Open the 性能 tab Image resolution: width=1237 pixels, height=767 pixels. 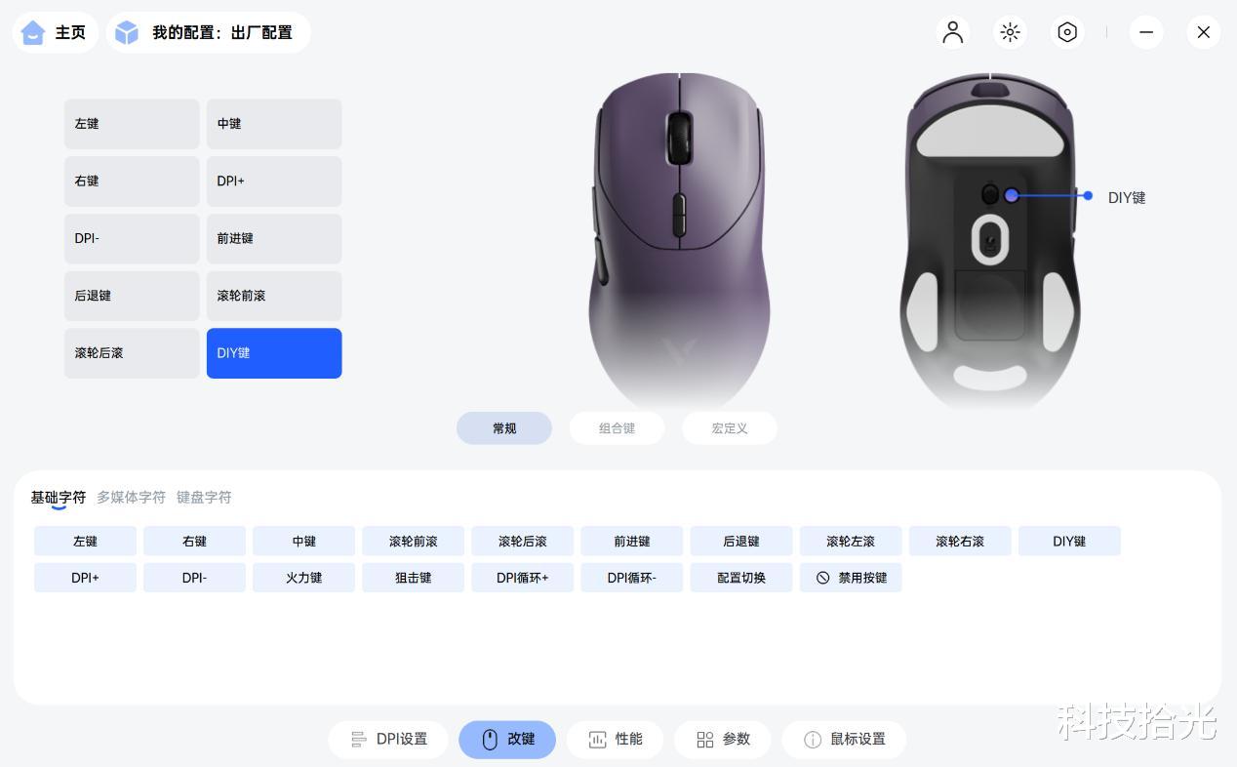(615, 740)
